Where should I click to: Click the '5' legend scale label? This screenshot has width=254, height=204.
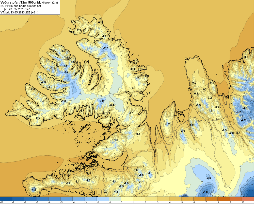pos(182,202)
